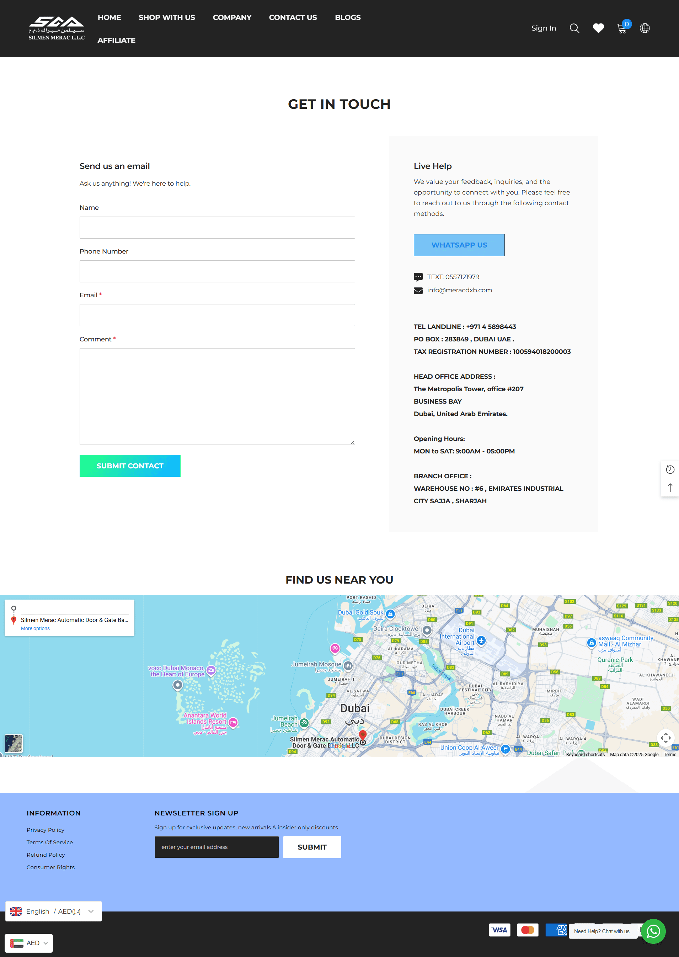Click Jumeirah Mosque map marker
Viewport: 679px width, 957px height.
tap(348, 665)
